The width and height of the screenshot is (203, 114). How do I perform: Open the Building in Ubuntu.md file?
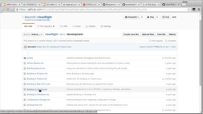pos(37,89)
